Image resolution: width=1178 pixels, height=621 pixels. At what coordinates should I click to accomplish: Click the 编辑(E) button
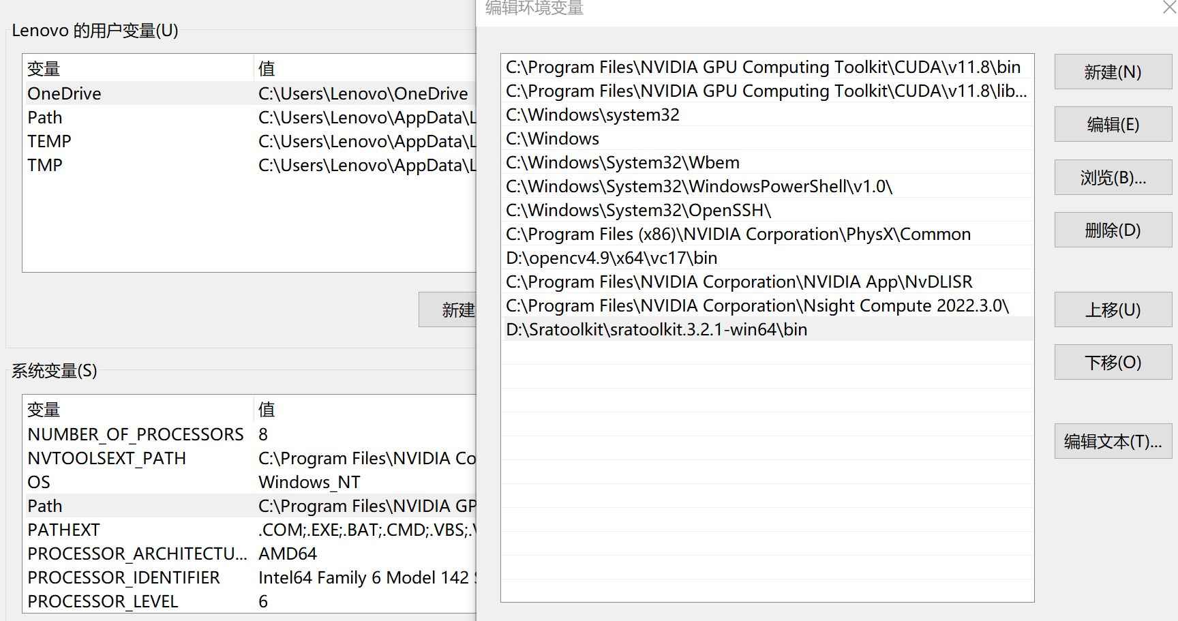(x=1113, y=124)
